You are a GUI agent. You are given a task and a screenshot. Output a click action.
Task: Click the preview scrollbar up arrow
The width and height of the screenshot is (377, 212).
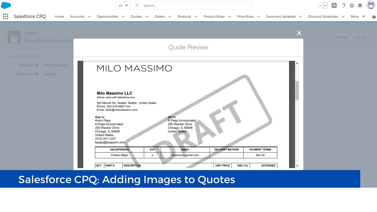pyautogui.click(x=297, y=63)
